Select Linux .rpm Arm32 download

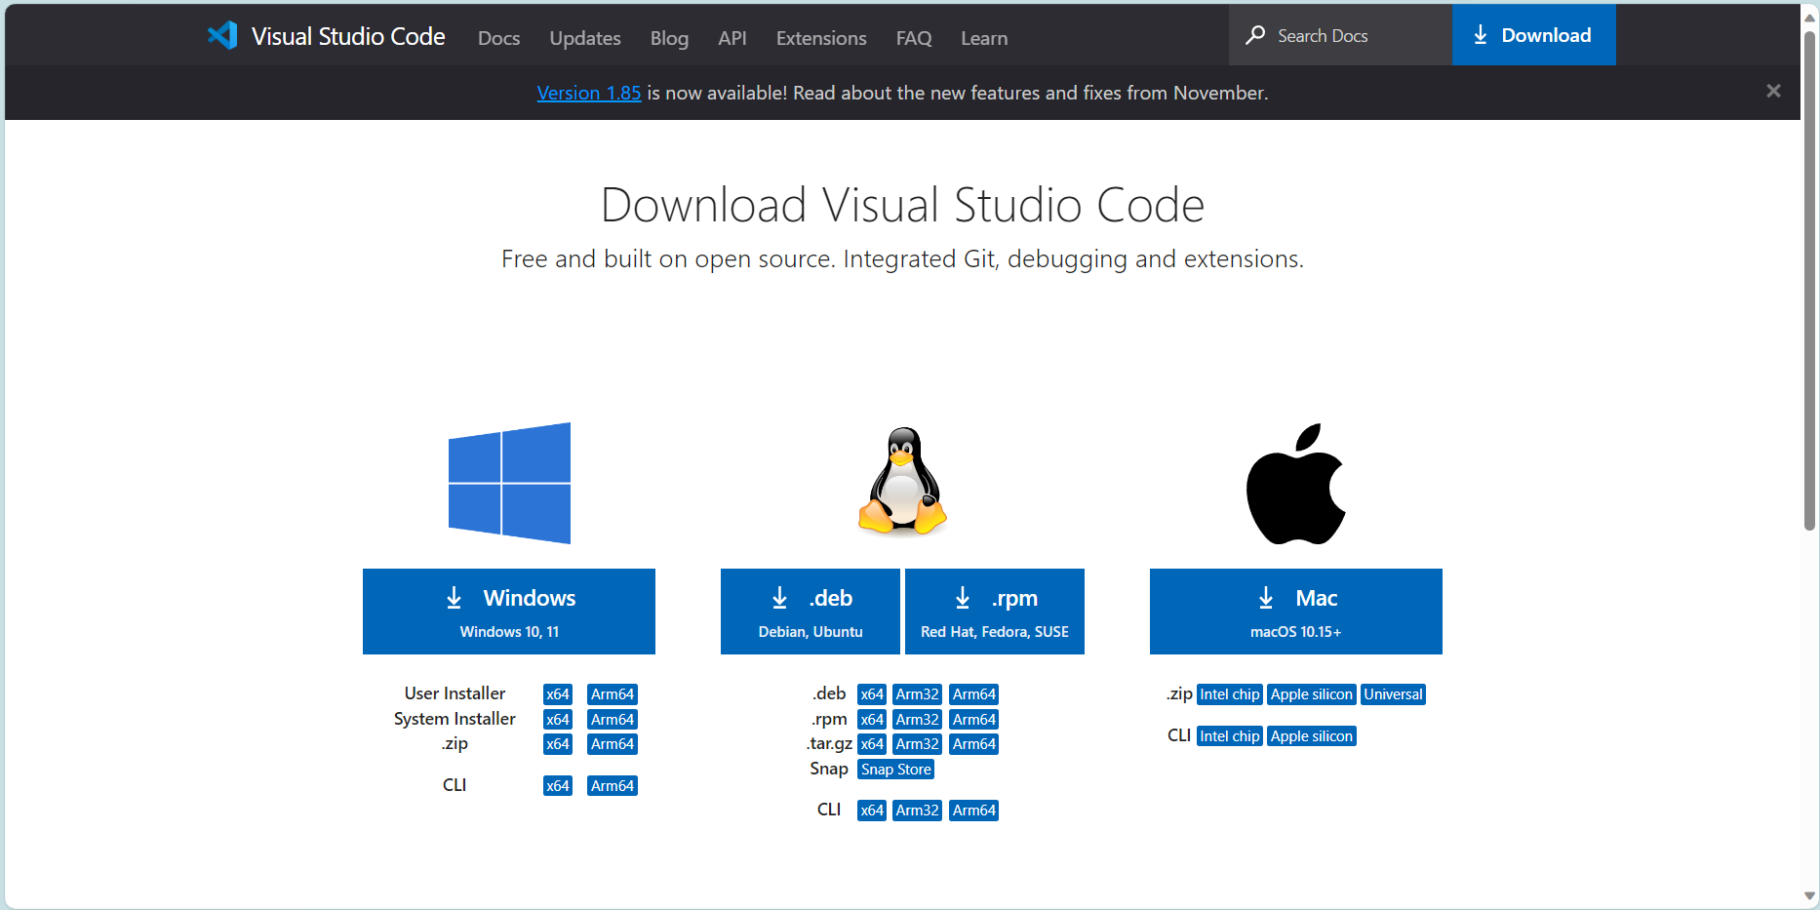click(918, 720)
